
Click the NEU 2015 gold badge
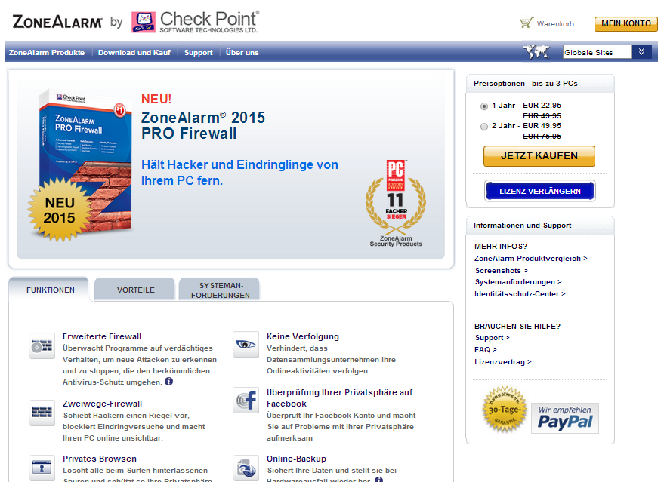coord(59,210)
